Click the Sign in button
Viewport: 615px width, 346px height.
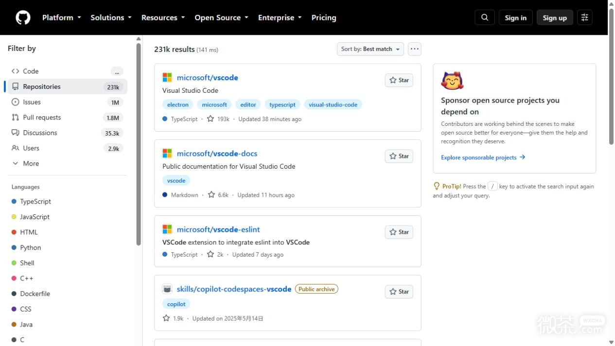click(x=515, y=17)
